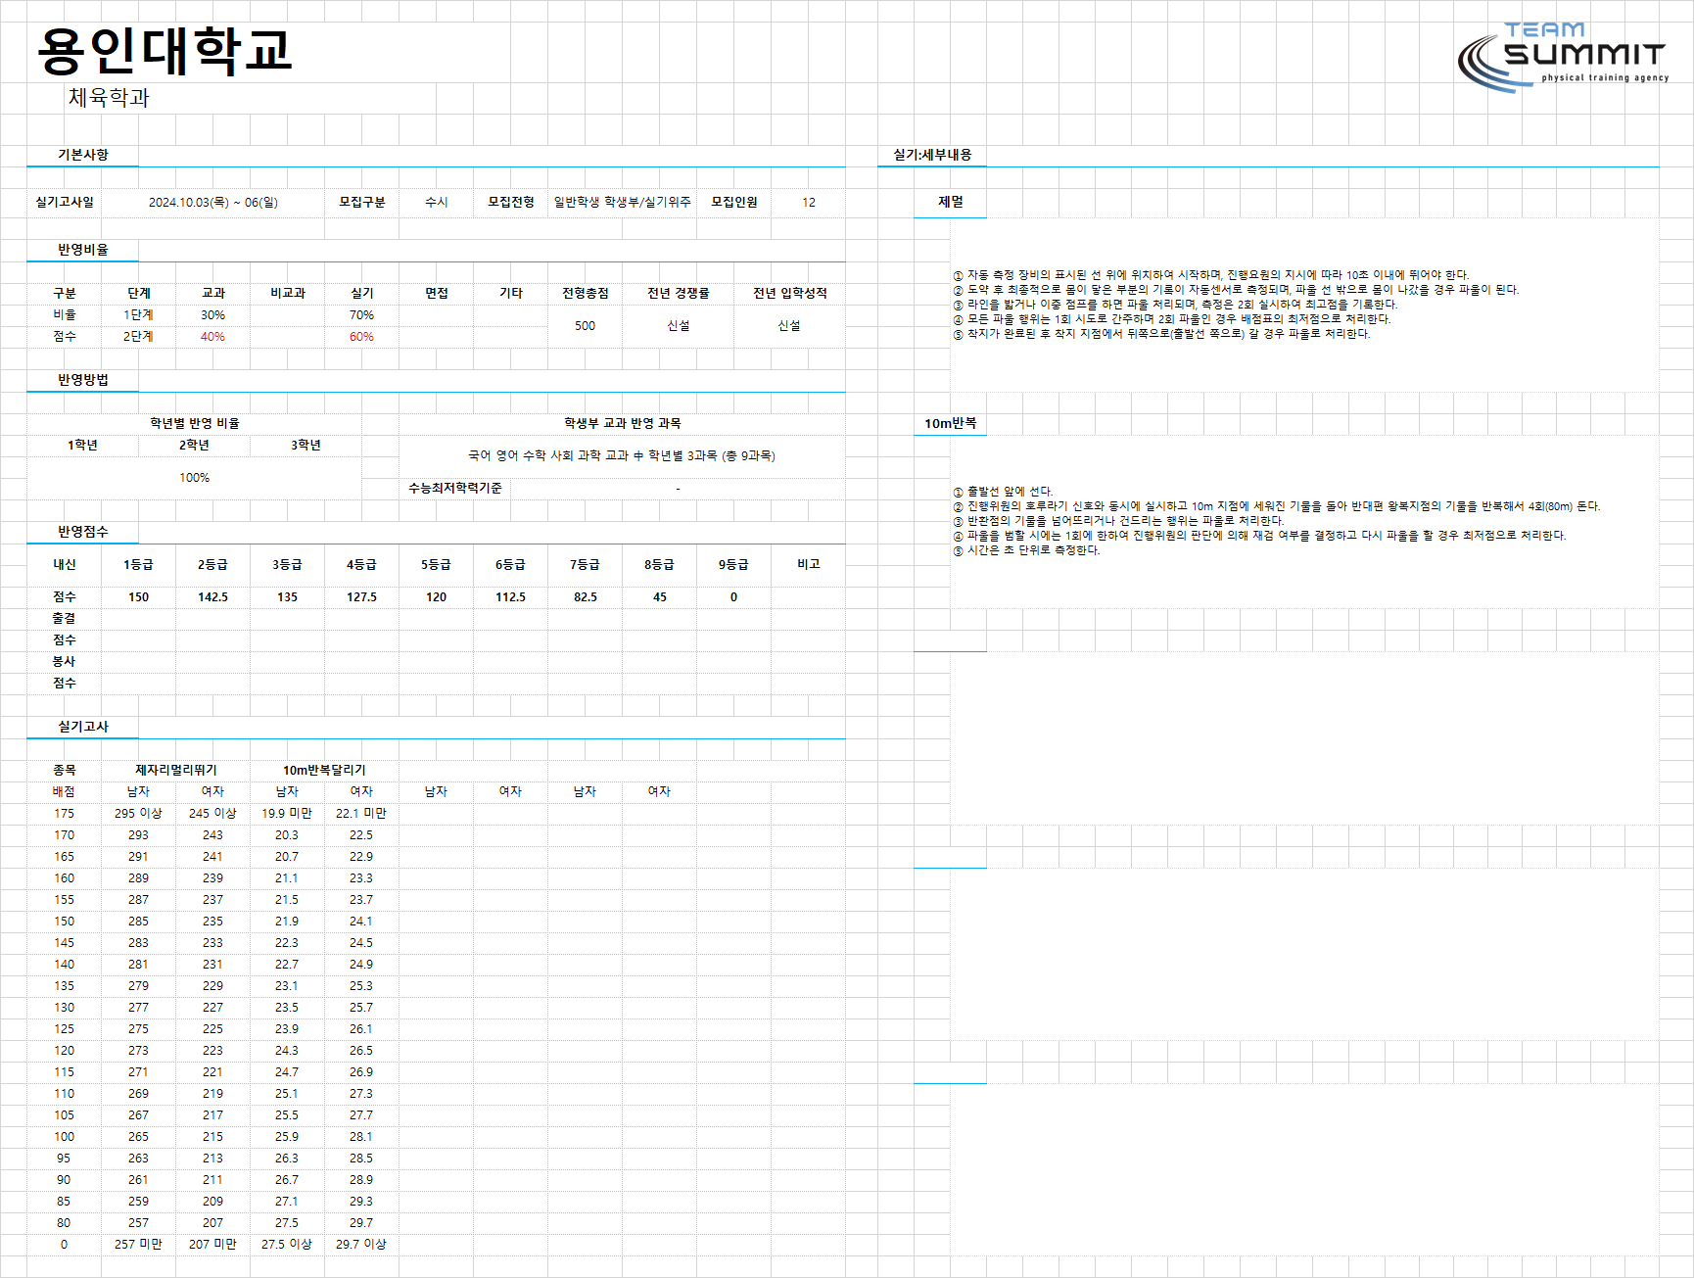Viewport: 1694px width, 1278px height.
Task: Click the 207 미만 cell
Action: pyautogui.click(x=213, y=1244)
